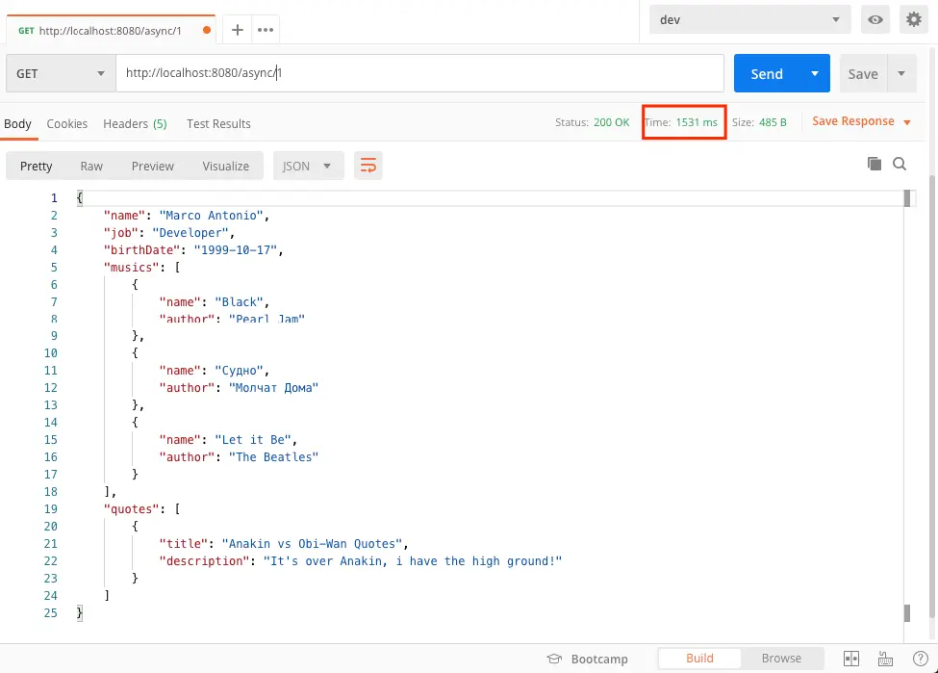
Task: Click the "1999-10-17" birthDate value
Action: 235,250
